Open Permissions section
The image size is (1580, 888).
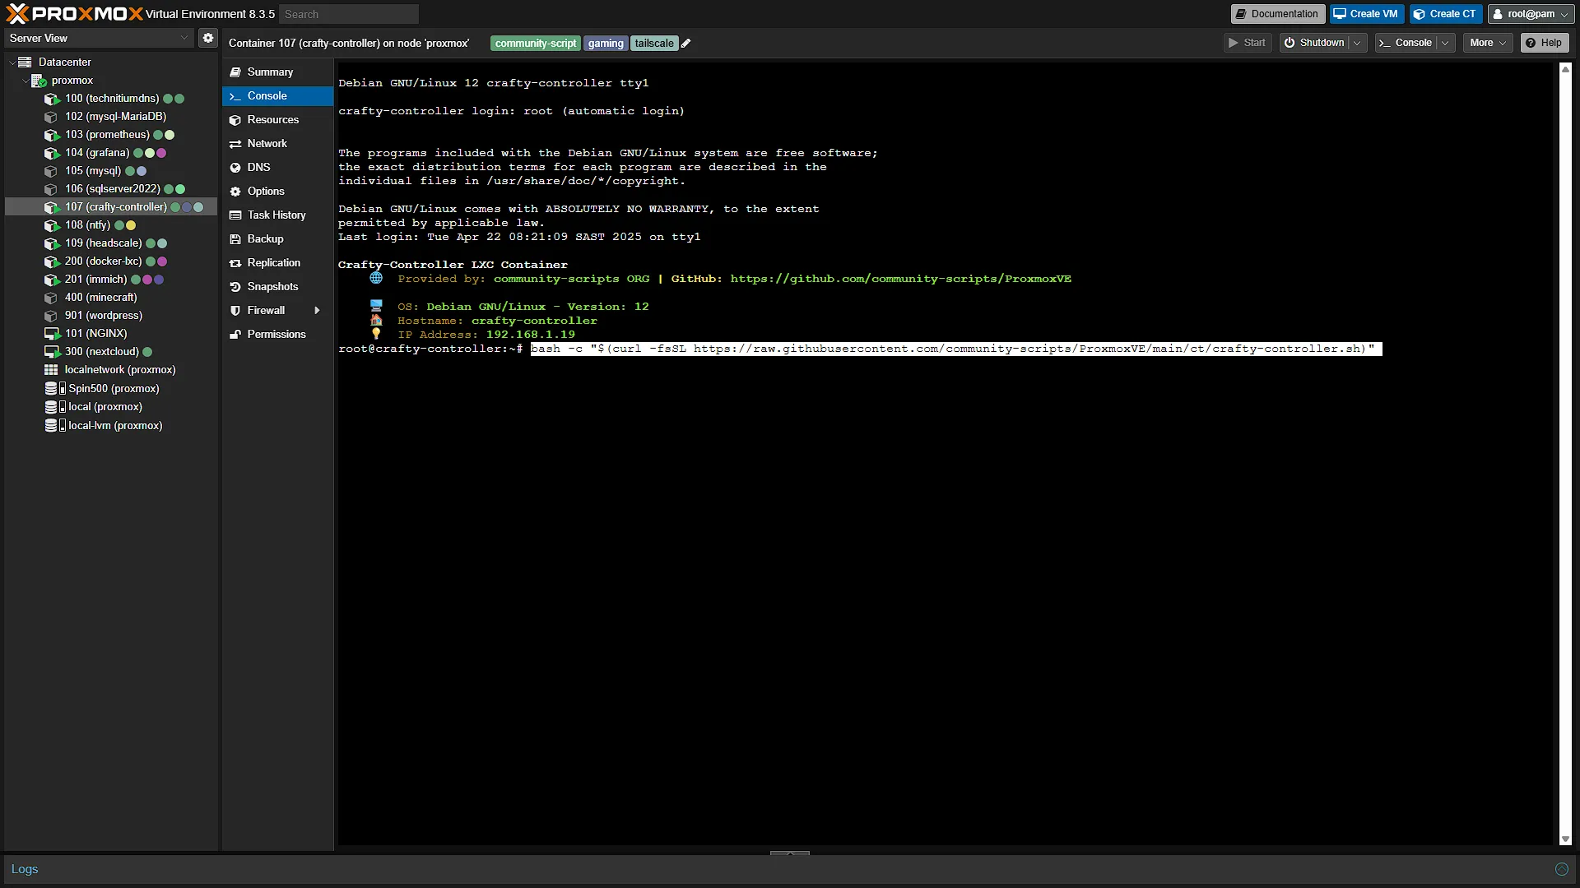coord(277,335)
